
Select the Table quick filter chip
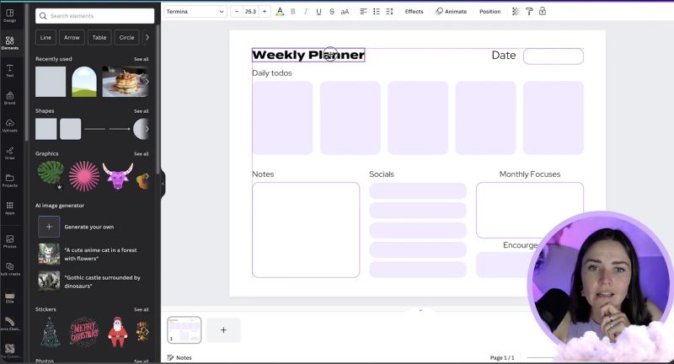[99, 37]
